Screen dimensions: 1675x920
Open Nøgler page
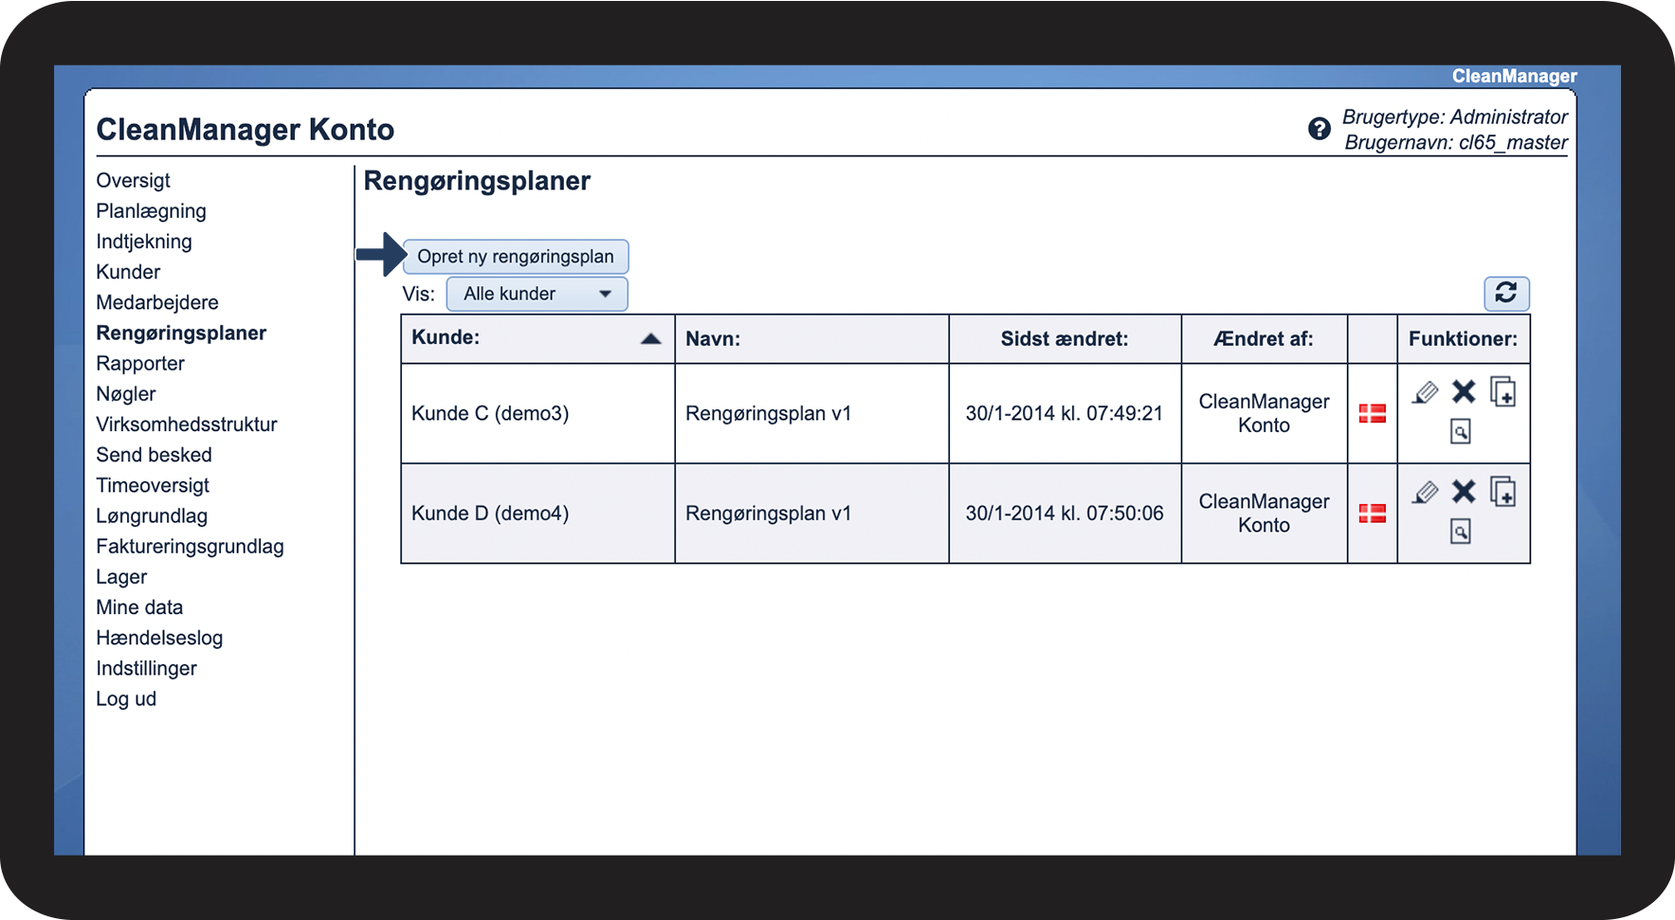point(126,394)
